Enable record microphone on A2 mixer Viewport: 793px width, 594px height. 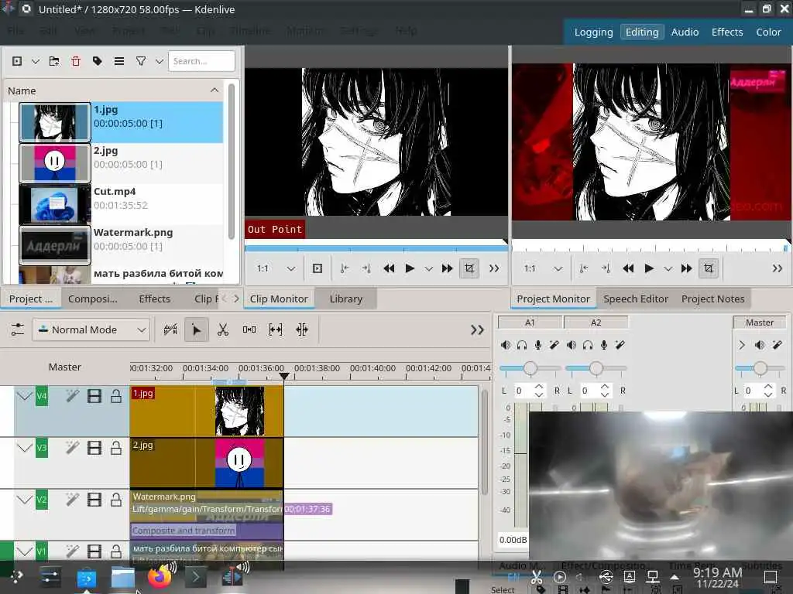click(x=604, y=345)
